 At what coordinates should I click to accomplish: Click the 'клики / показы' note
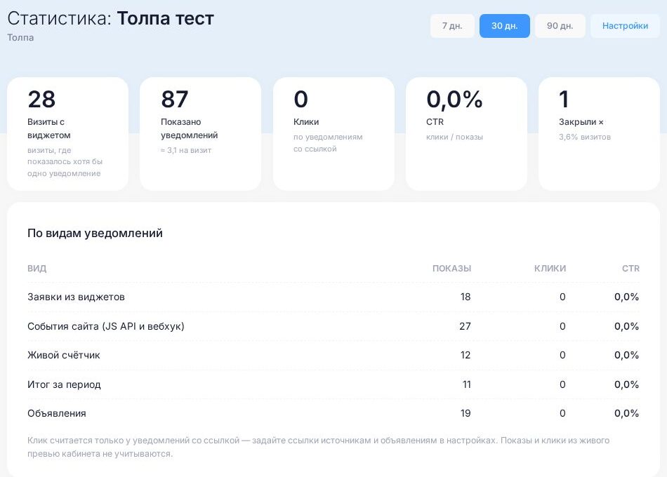pyautogui.click(x=454, y=137)
